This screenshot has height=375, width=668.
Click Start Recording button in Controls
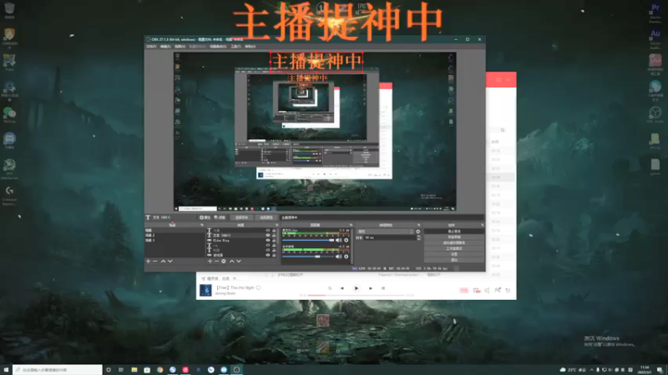453,237
